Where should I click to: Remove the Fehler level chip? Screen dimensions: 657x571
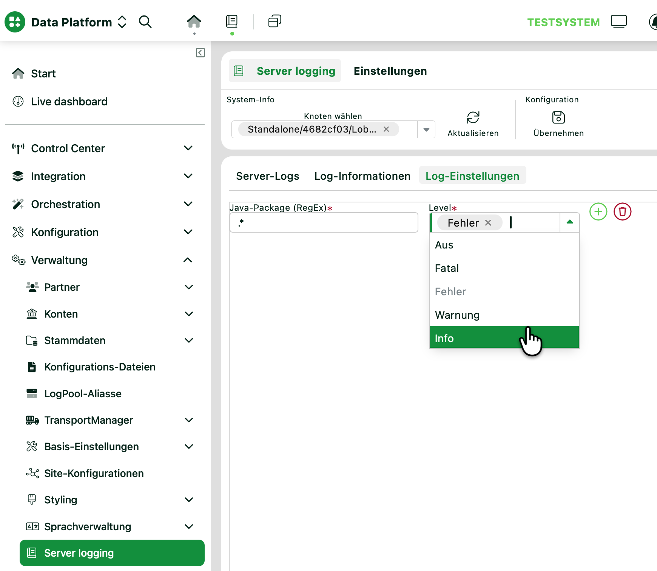click(488, 223)
